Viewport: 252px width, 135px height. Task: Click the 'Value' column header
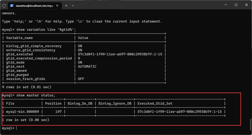[x=83, y=38]
